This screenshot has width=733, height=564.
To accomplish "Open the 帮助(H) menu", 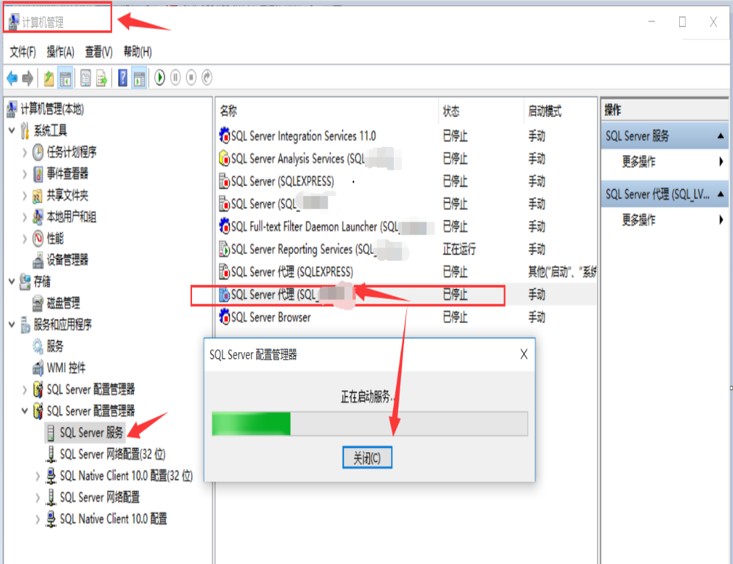I will (x=137, y=52).
